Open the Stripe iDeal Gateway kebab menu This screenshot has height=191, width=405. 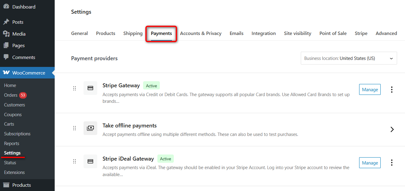point(392,163)
